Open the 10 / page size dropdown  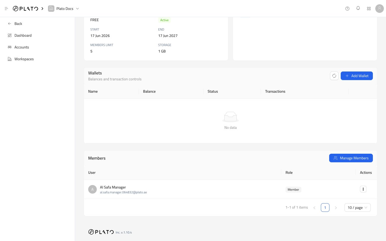[x=358, y=208]
